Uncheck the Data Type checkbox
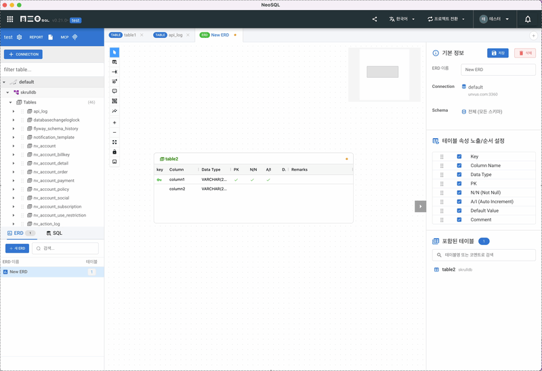542x371 pixels. coord(459,175)
